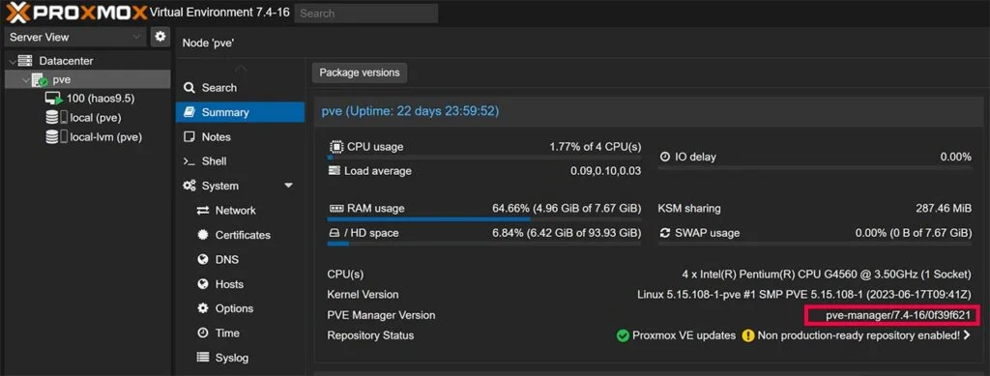Viewport: 990px width, 376px height.
Task: Click the local-lvm (pve) storage icon
Action: pyautogui.click(x=56, y=137)
